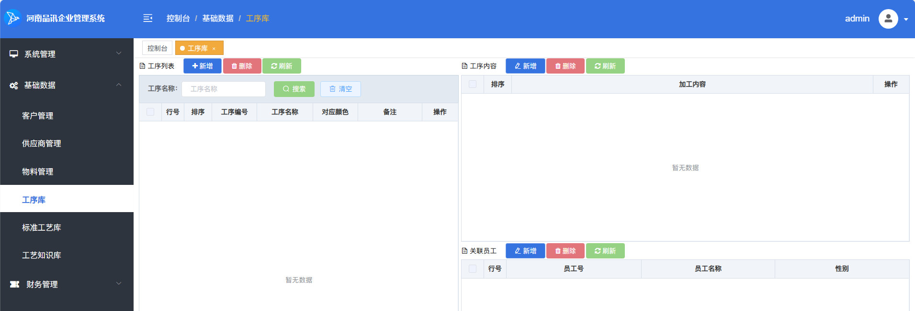Image resolution: width=915 pixels, height=311 pixels.
Task: Expand the 财务管理 menu chevron
Action: [119, 284]
